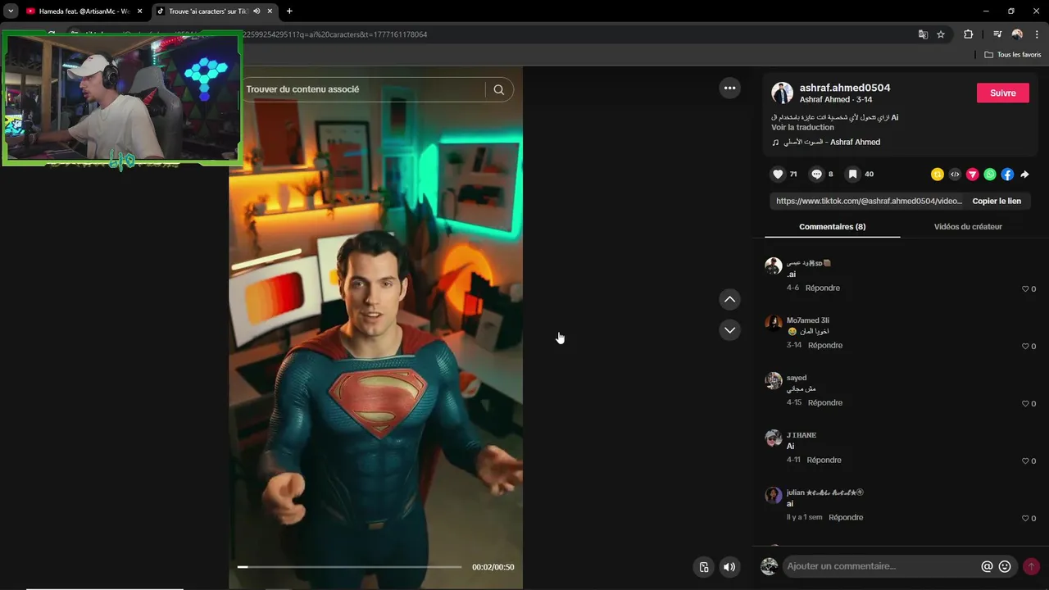
Task: Open the Chrome three-dot menu
Action: (1038, 34)
